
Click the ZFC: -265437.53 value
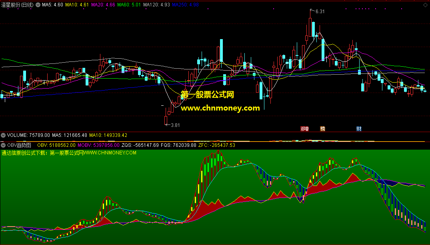[x=217, y=145]
